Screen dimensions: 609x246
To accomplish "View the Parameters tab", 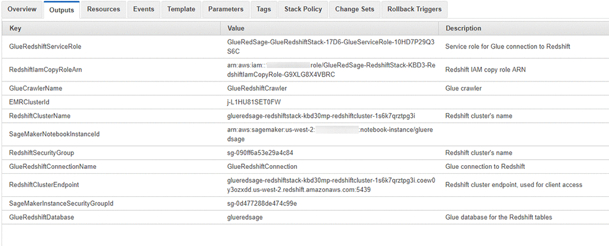I will [226, 9].
